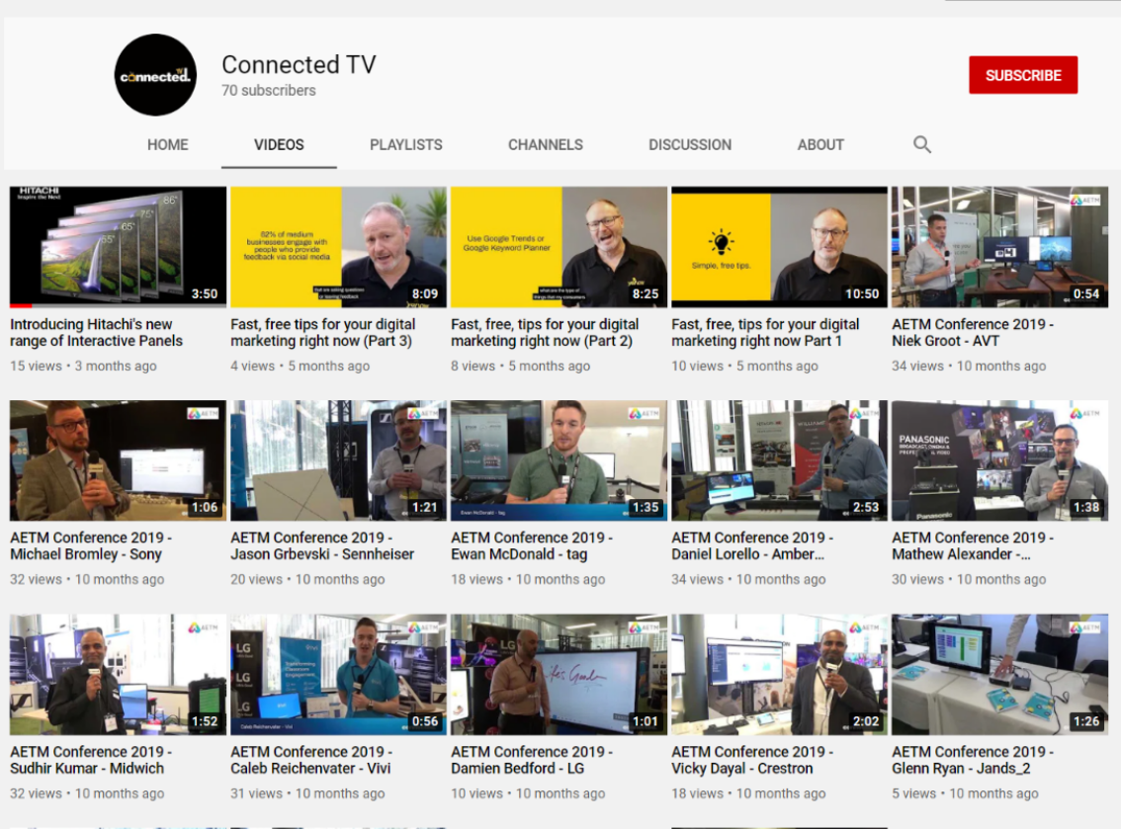Switch to the Playlists tab
Viewport: 1121px width, 829px height.
tap(405, 144)
